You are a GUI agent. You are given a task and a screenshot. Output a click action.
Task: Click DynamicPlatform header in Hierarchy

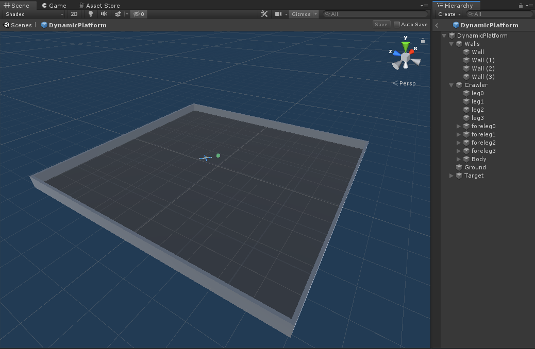tap(486, 25)
